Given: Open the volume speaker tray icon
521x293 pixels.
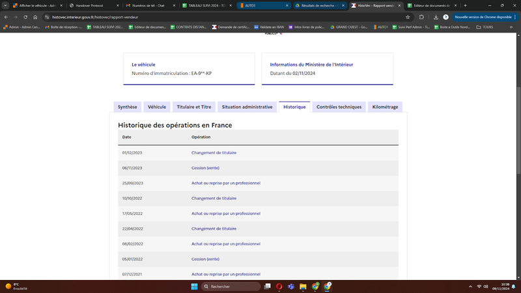Looking at the screenshot, I should [486, 286].
